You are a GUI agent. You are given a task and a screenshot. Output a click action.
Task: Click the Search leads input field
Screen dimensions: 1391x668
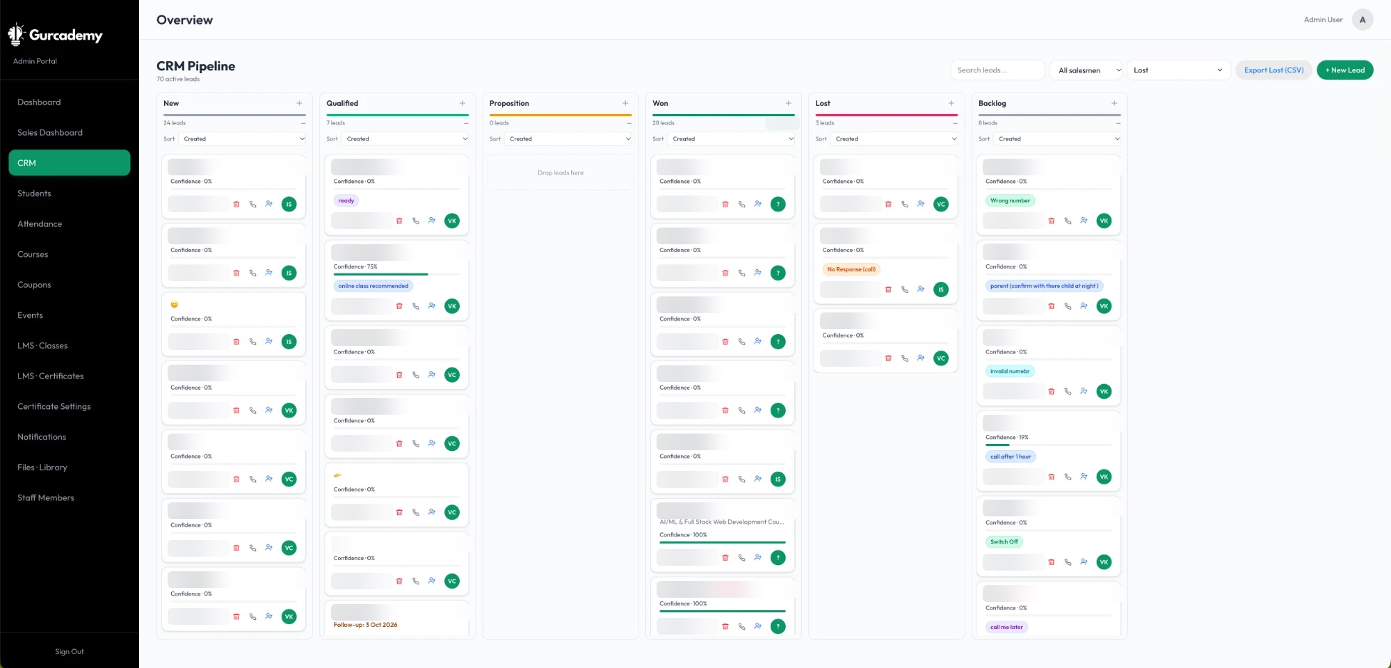[997, 70]
